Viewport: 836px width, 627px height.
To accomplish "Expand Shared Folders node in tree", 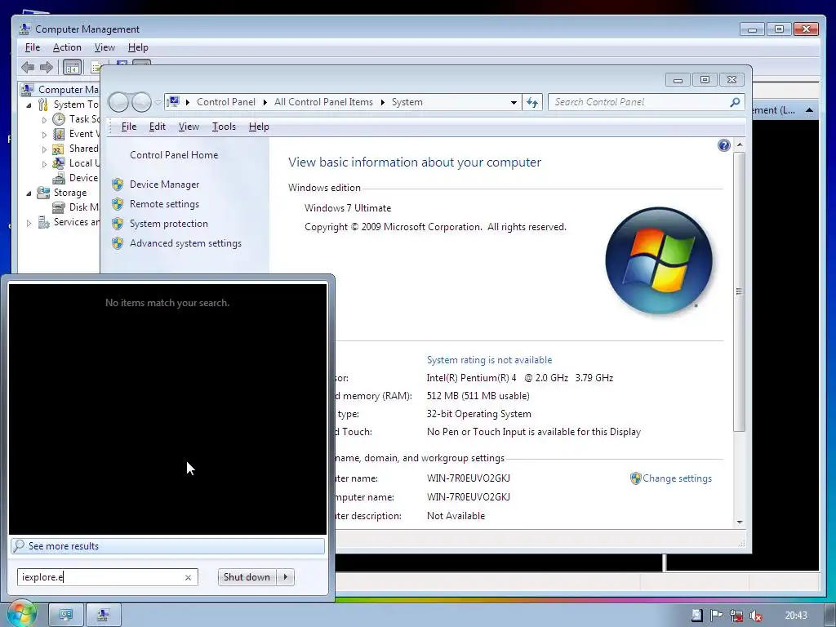I will [x=44, y=150].
